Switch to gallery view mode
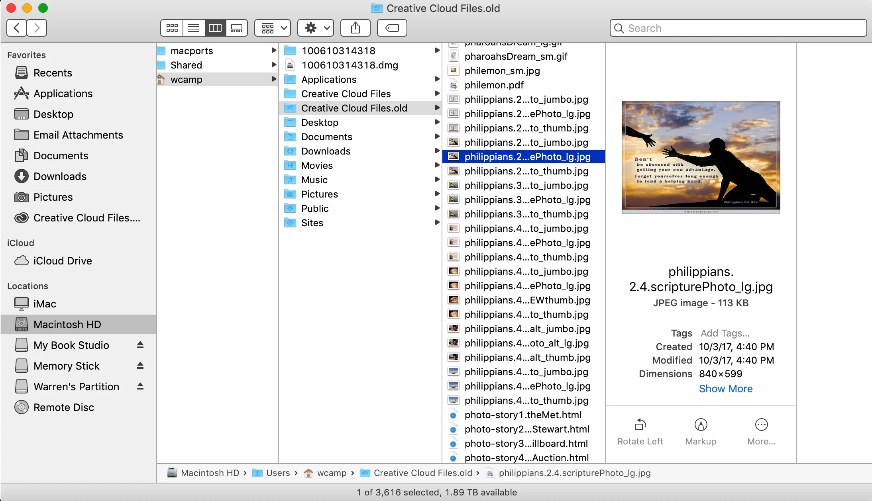The width and height of the screenshot is (872, 501). 237,28
